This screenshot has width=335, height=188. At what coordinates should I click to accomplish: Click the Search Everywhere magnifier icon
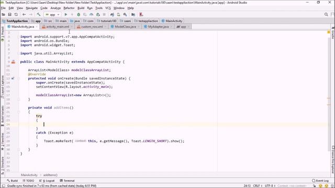pos(326,15)
